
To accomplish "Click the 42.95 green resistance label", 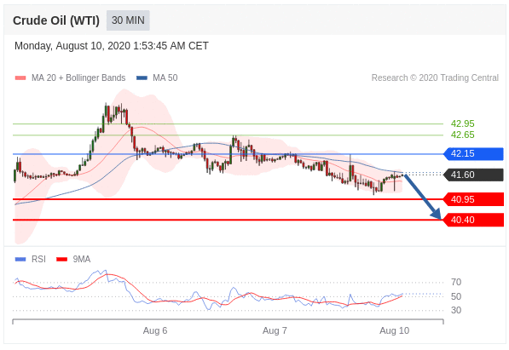I will click(x=462, y=123).
